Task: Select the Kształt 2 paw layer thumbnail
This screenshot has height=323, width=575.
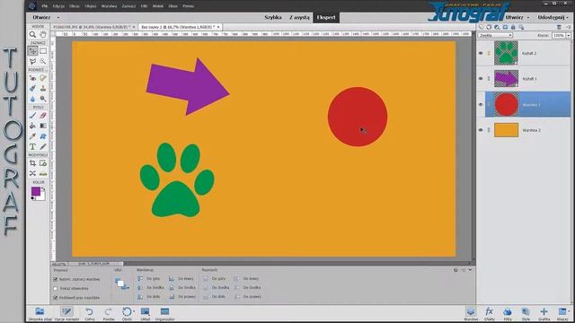Action: (506, 53)
